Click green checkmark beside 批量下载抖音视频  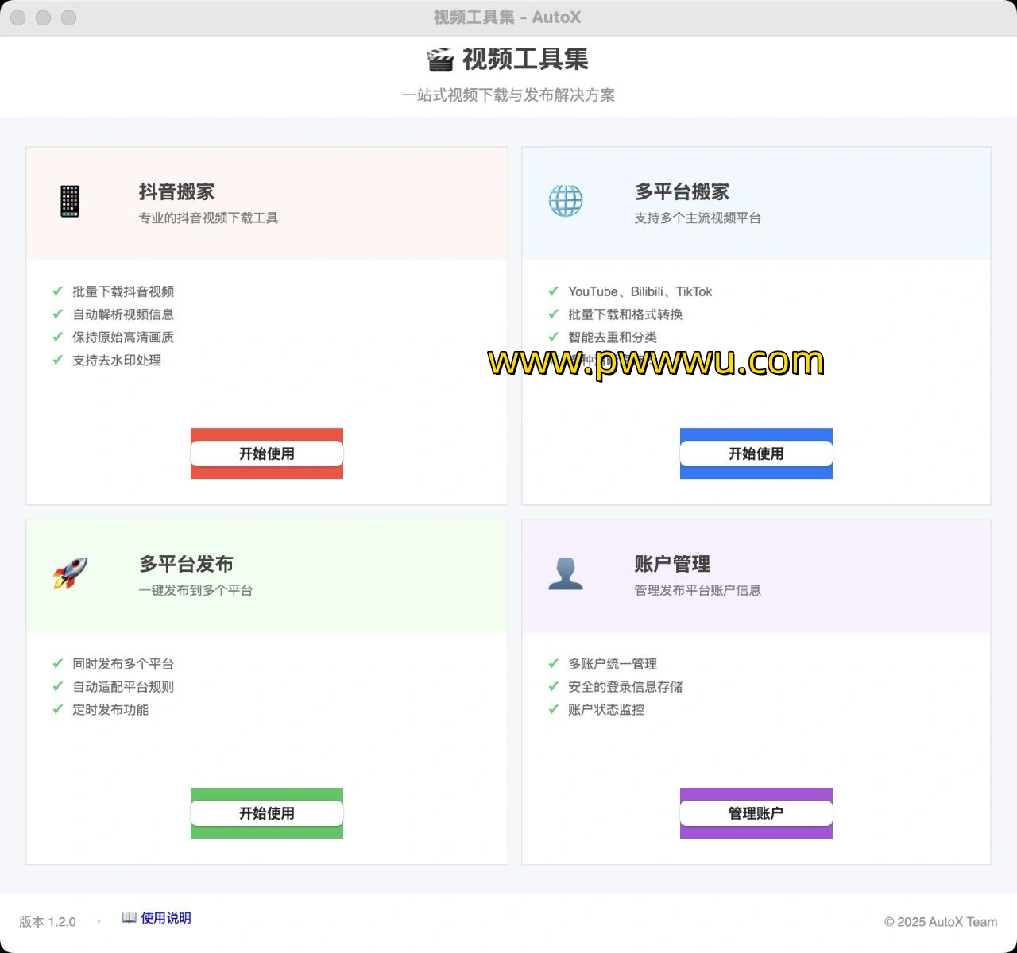pyautogui.click(x=57, y=291)
